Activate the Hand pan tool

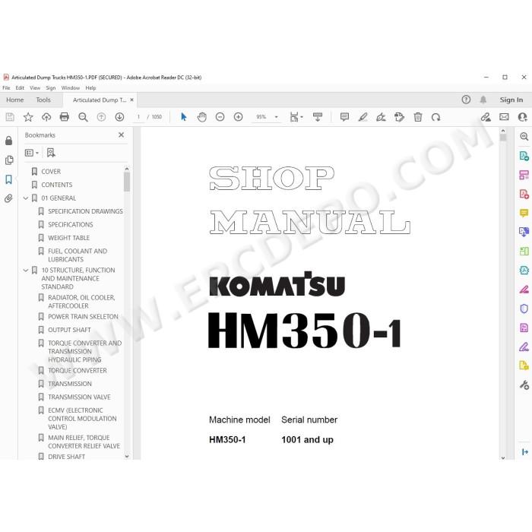tap(202, 117)
